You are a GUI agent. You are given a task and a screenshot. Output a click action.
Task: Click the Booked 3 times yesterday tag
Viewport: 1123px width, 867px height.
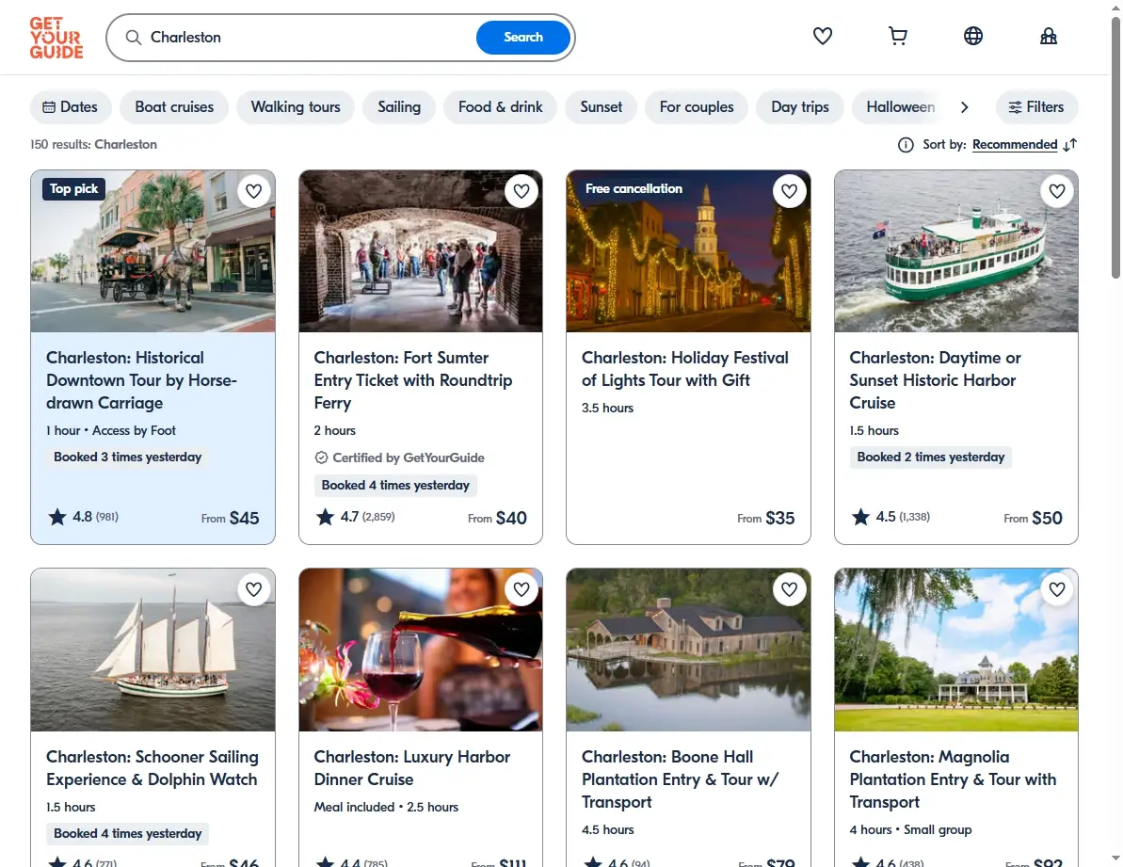pyautogui.click(x=127, y=458)
